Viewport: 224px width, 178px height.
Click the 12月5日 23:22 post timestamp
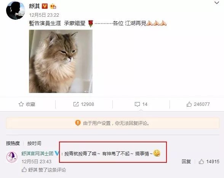(44, 15)
